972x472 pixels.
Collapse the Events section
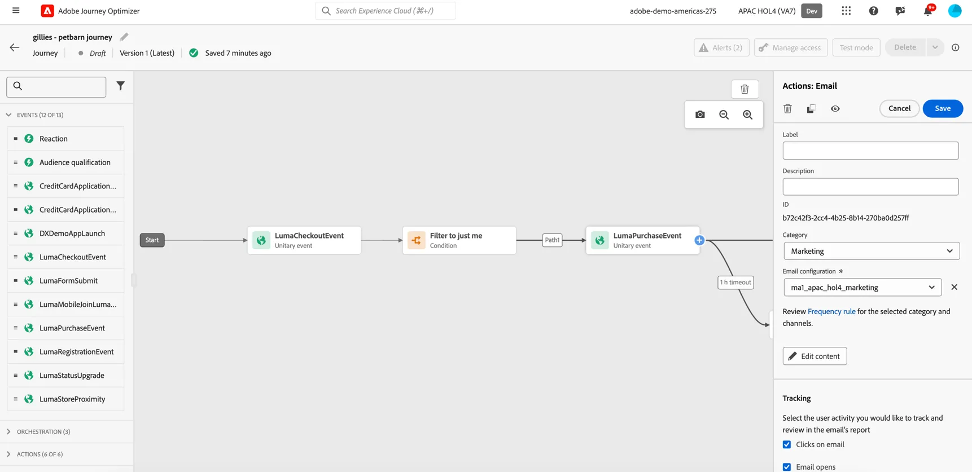click(x=8, y=115)
